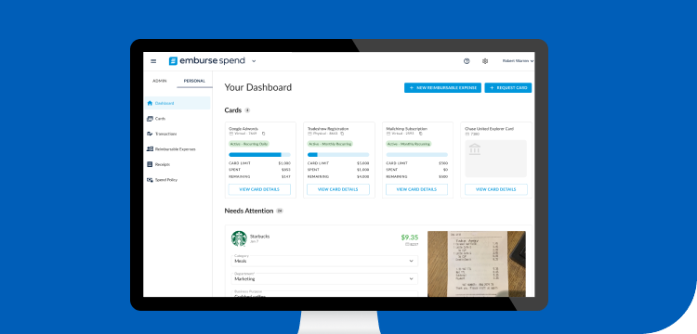The height and width of the screenshot is (334, 697).
Task: Click the Chase United Explorer Card title
Action: click(490, 129)
